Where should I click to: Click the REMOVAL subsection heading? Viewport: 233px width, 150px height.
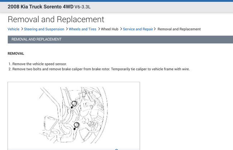coord(16,53)
